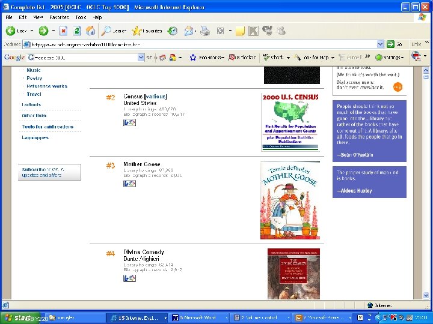Open the Help menu
This screenshot has height=324, width=433.
coord(97,17)
